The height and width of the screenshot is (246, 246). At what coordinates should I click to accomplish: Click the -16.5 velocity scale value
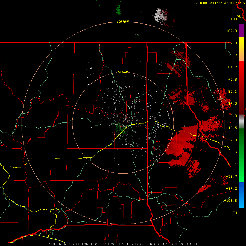point(232,128)
